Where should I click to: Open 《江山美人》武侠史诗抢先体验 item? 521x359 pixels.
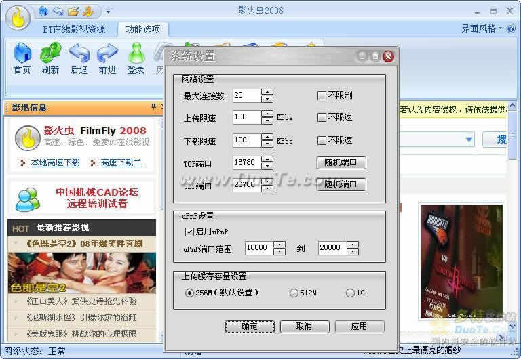click(x=81, y=301)
